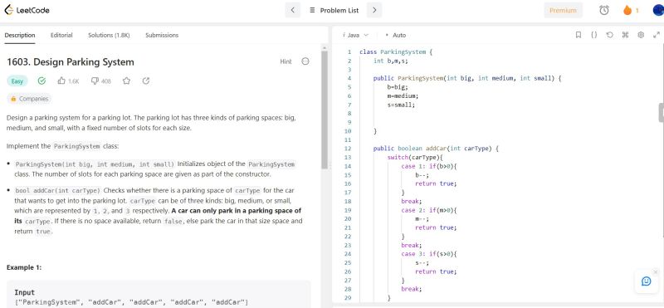Show the Hint link
This screenshot has height=308, width=664.
point(286,61)
